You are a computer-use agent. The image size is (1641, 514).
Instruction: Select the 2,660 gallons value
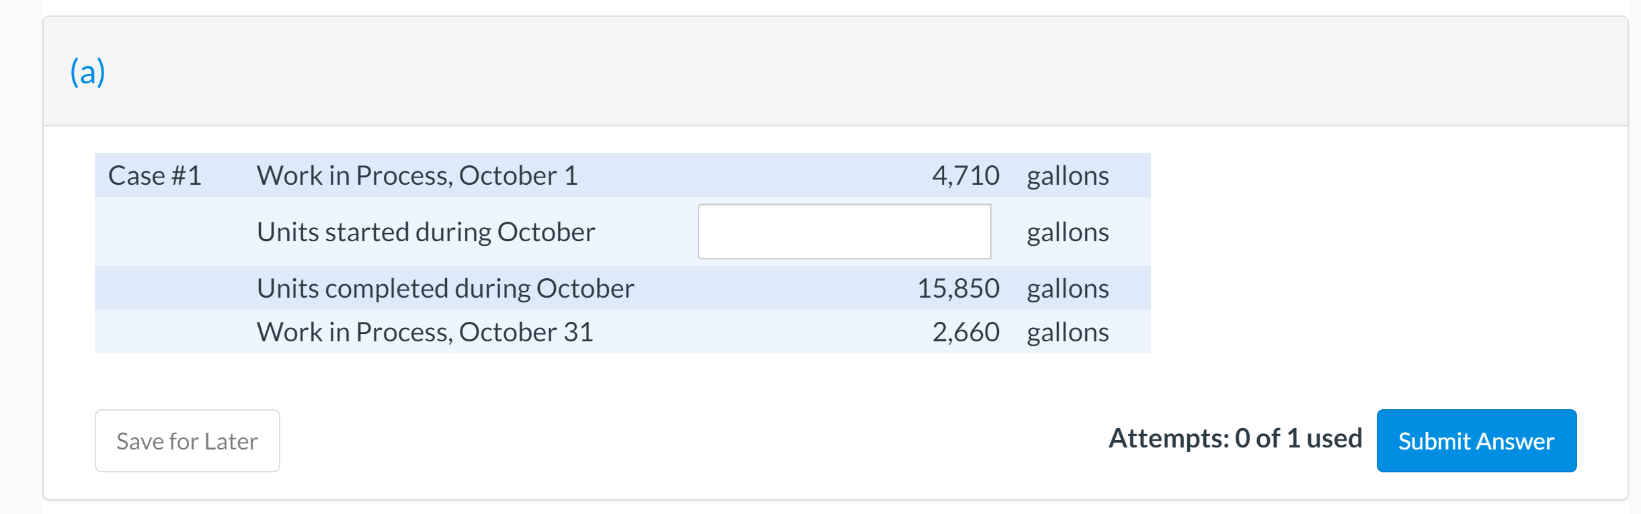click(x=966, y=331)
